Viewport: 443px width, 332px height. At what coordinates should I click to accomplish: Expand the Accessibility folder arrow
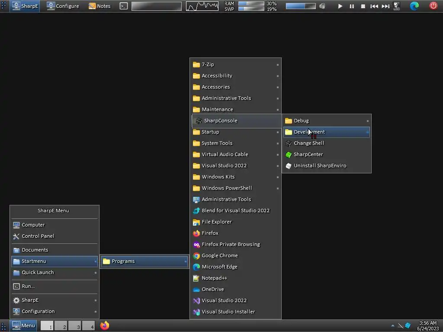278,76
